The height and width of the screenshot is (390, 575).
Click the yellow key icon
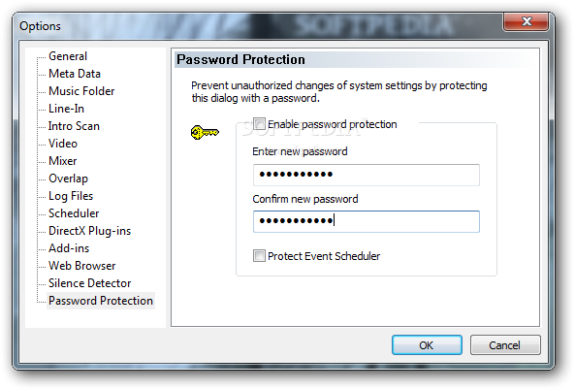(x=205, y=132)
